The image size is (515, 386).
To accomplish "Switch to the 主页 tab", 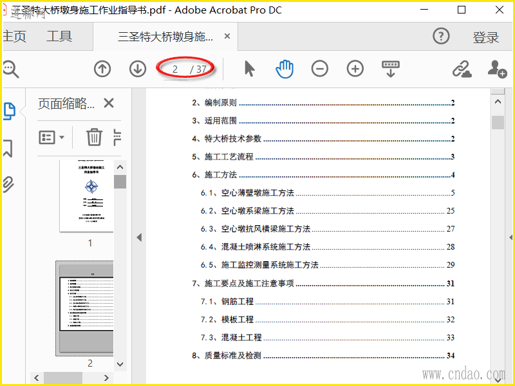I will click(x=14, y=36).
